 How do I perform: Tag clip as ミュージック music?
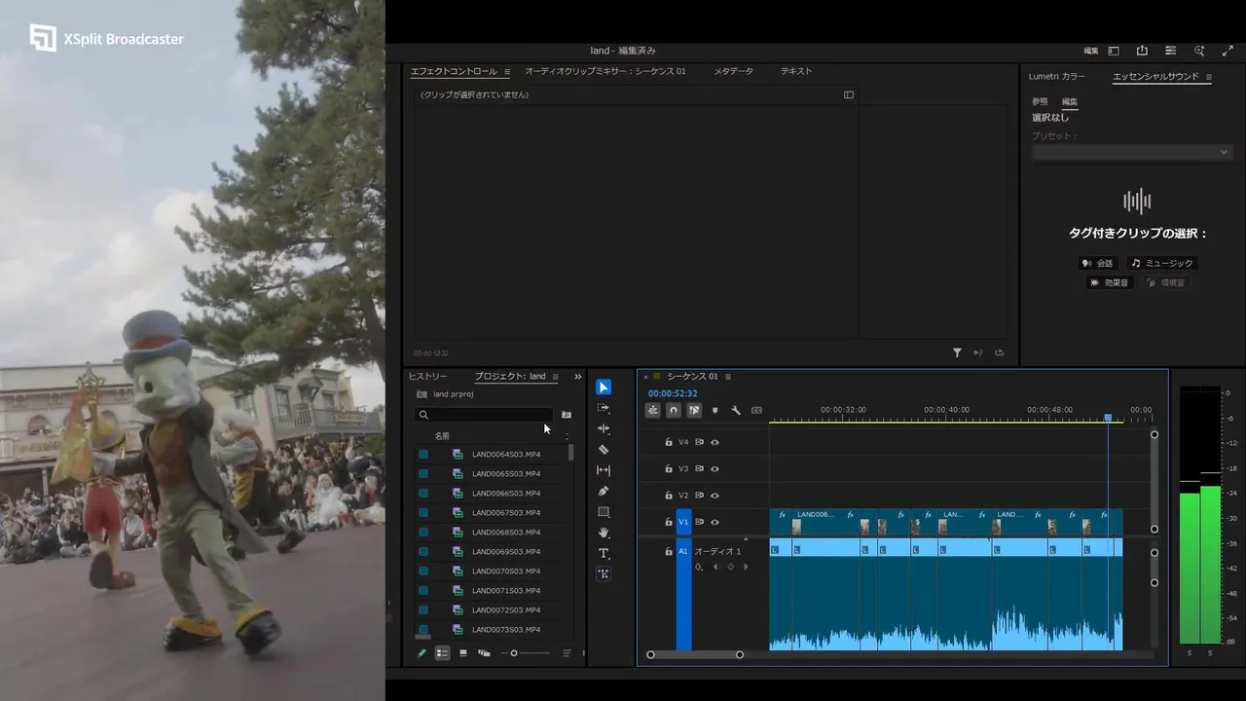pos(1161,263)
